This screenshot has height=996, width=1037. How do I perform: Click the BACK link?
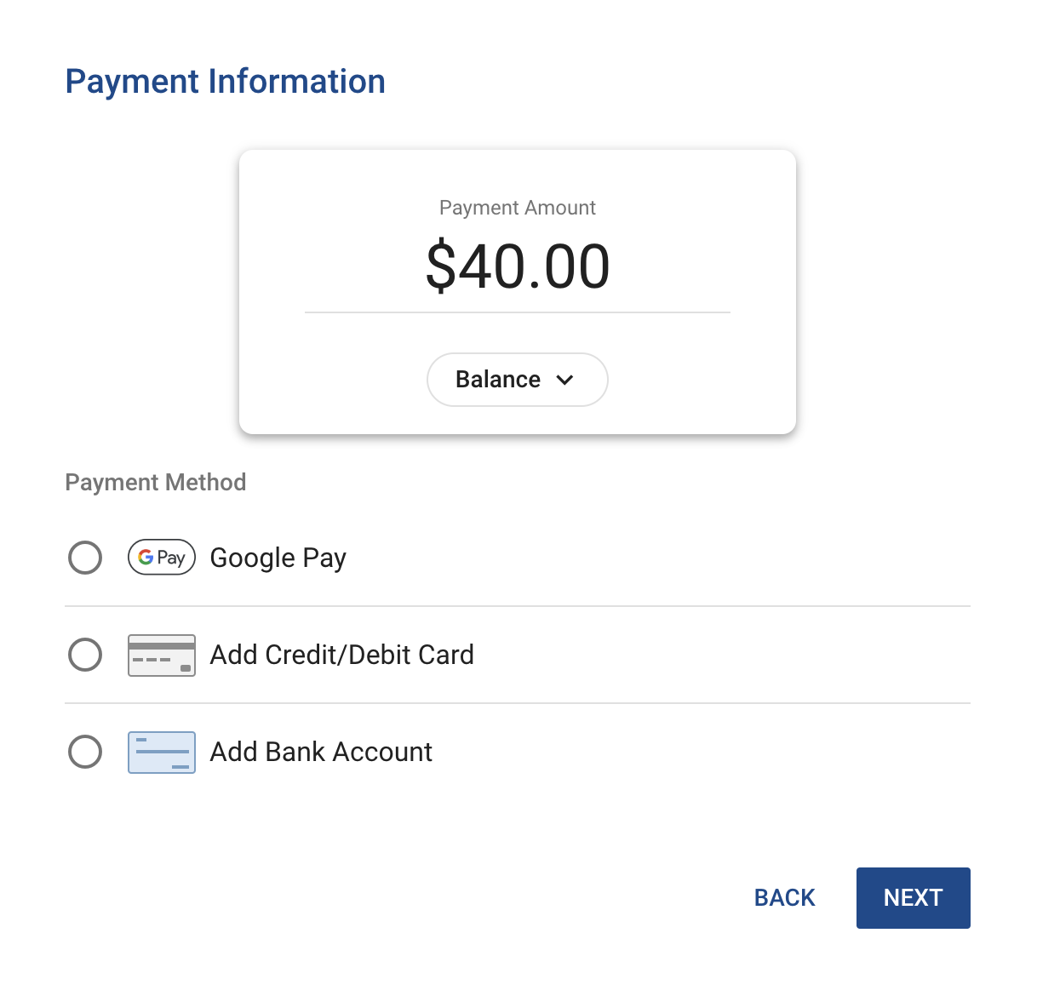click(x=783, y=897)
